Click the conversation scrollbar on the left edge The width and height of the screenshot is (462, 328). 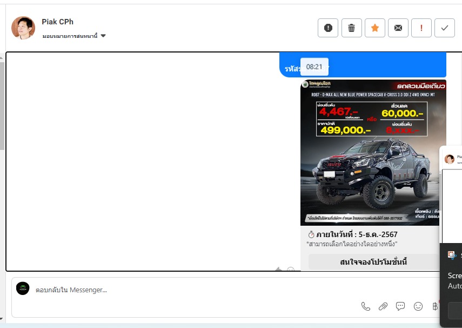tap(2, 106)
